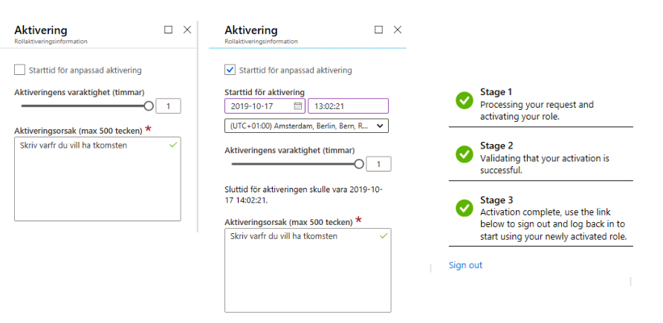Maximize the left Aktivering panel

[168, 30]
